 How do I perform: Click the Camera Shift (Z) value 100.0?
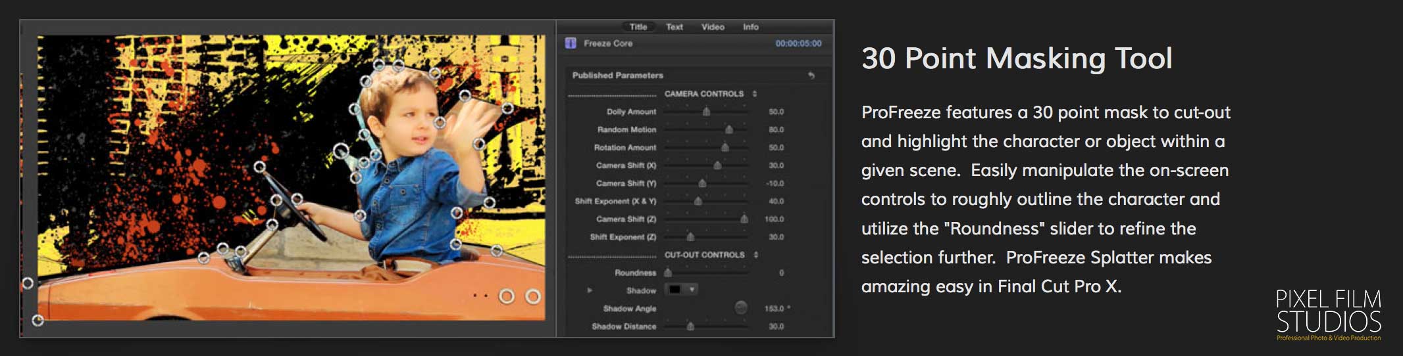point(775,219)
